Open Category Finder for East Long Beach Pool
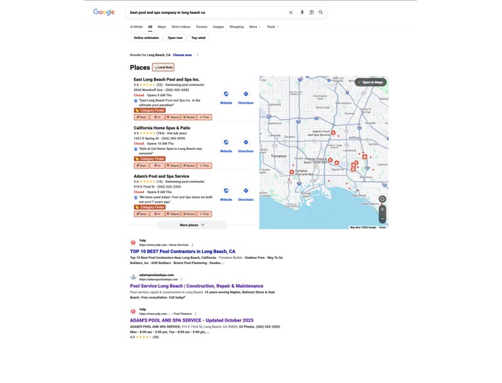The height and width of the screenshot is (383, 502). pos(150,110)
